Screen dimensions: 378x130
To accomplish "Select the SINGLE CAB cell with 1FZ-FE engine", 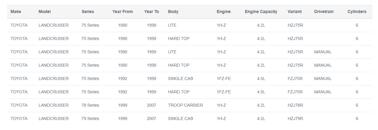I will click(180, 78).
